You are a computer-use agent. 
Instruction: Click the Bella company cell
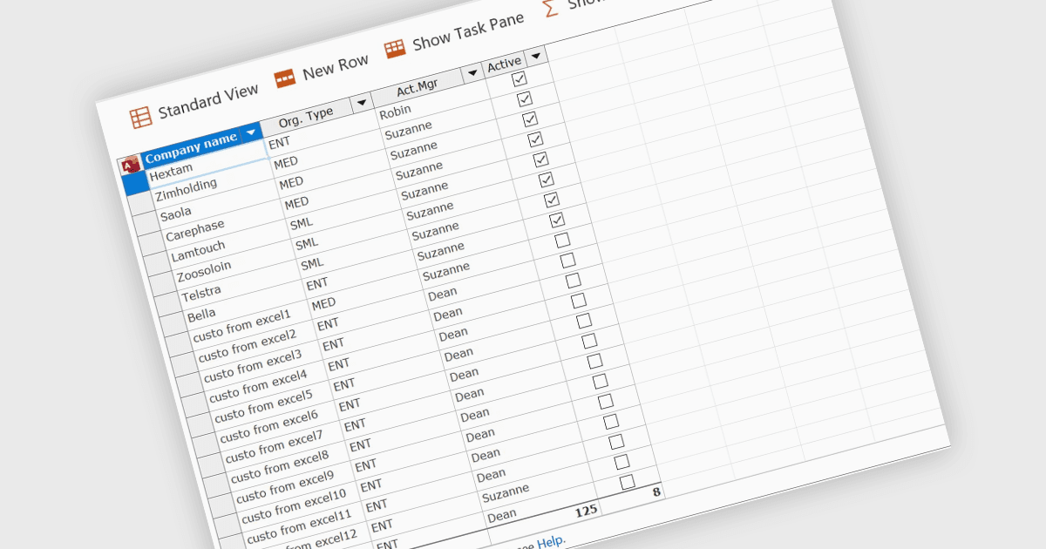pyautogui.click(x=246, y=308)
